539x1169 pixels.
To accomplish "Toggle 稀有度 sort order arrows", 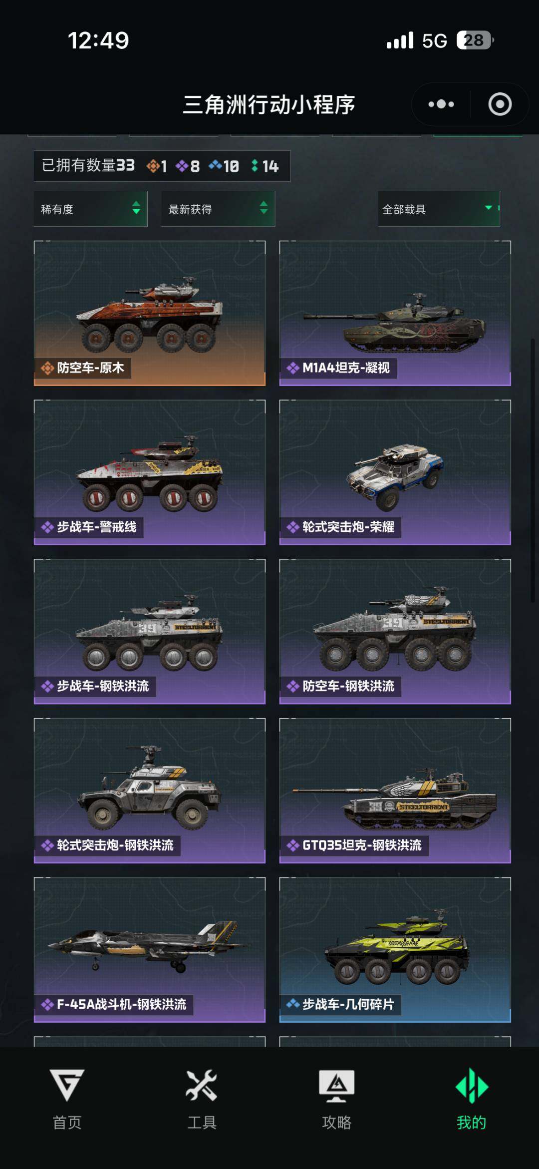I will [136, 208].
